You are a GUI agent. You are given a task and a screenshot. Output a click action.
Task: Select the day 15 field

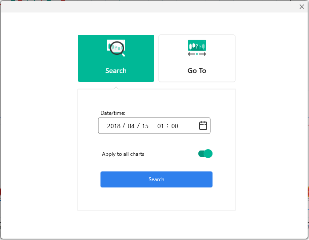145,126
